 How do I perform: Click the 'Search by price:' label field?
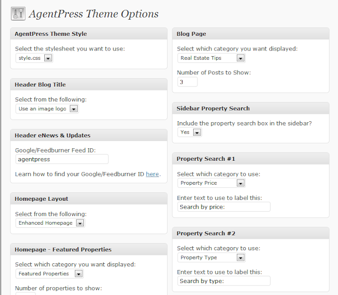[x=224, y=207]
